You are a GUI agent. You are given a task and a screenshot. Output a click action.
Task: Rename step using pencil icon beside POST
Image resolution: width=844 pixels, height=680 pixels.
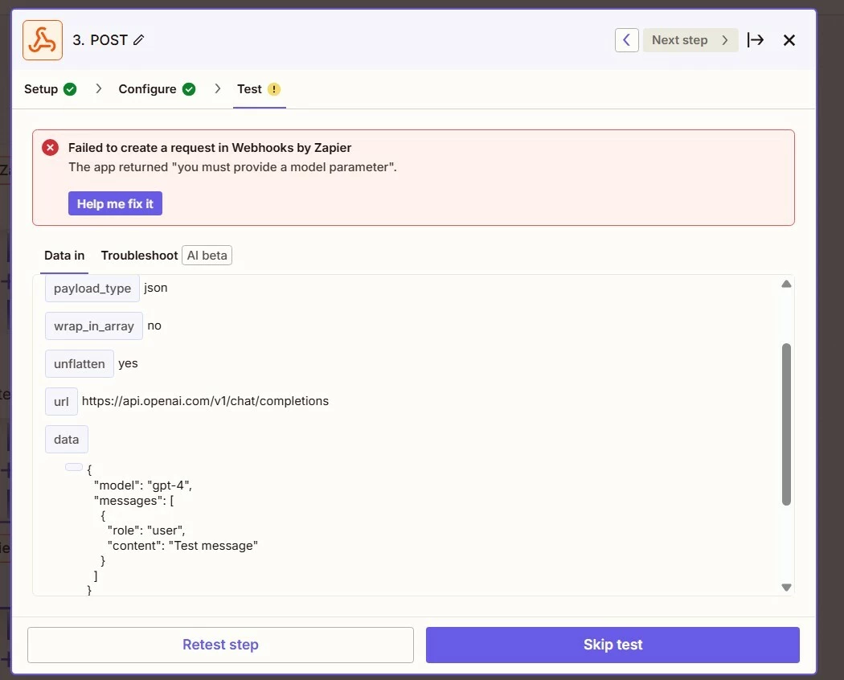[x=139, y=40]
